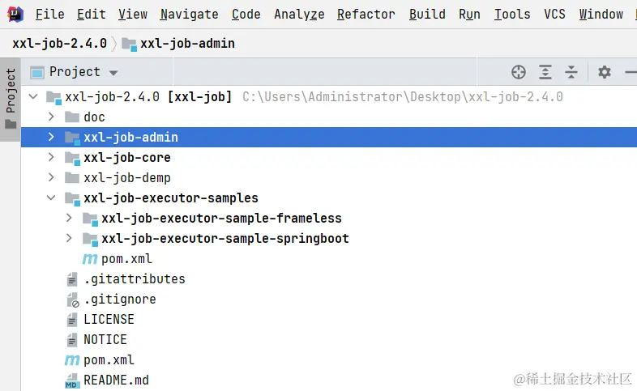Click the Expand All icon
This screenshot has height=391, width=637.
point(545,72)
